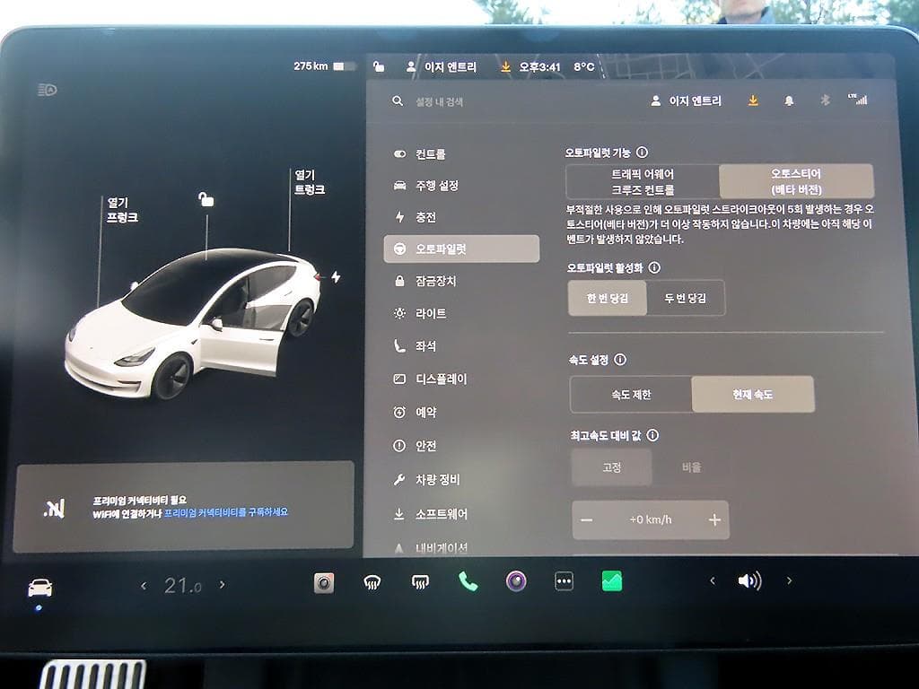The image size is (919, 689).
Task: Click the connectivity signal icon in notice card
Action: tap(54, 509)
